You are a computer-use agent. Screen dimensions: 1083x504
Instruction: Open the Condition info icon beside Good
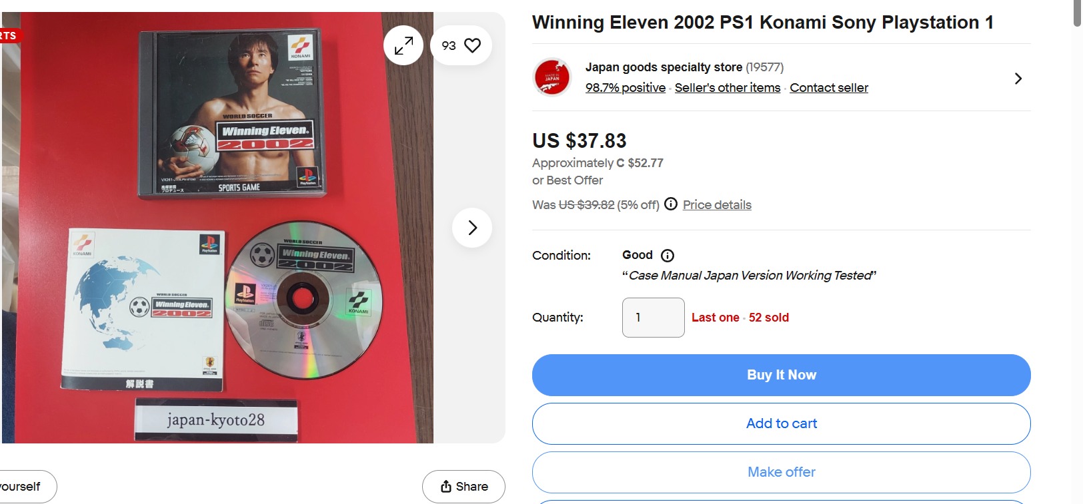pyautogui.click(x=667, y=256)
